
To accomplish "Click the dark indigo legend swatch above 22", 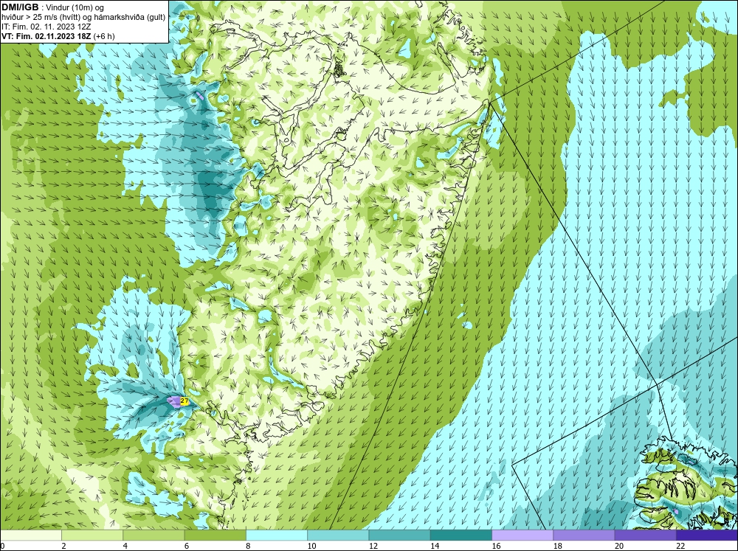I will pos(707,536).
